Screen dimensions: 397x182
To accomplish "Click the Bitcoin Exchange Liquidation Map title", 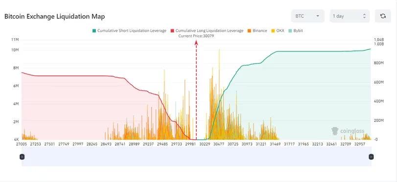I will tap(55, 17).
